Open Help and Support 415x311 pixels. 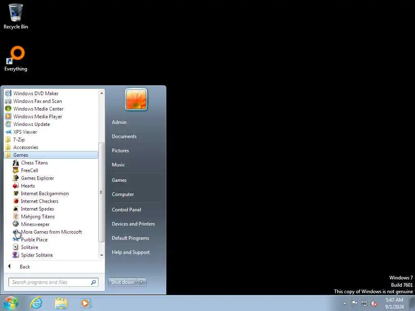click(131, 252)
